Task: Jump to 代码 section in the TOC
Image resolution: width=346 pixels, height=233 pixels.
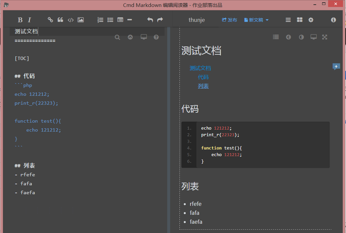Action: [203, 77]
